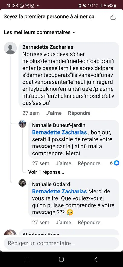Open Bernadette Zacharias mention in Duneuf-jardin's reply
The image size is (123, 267).
[60, 132]
